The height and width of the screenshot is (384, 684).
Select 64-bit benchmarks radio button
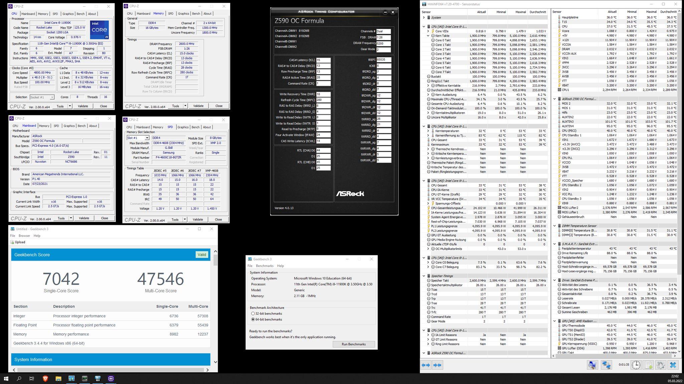point(253,319)
